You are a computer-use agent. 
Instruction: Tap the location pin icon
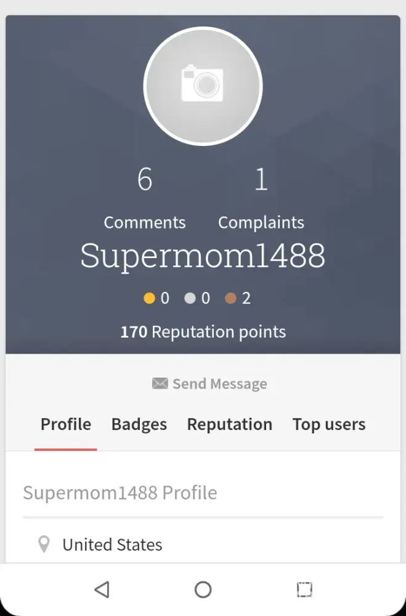44,545
